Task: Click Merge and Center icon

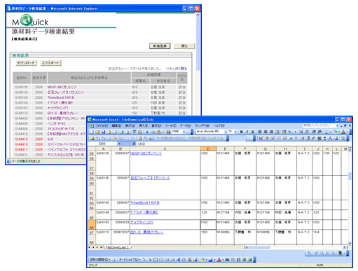Action: click(x=277, y=132)
